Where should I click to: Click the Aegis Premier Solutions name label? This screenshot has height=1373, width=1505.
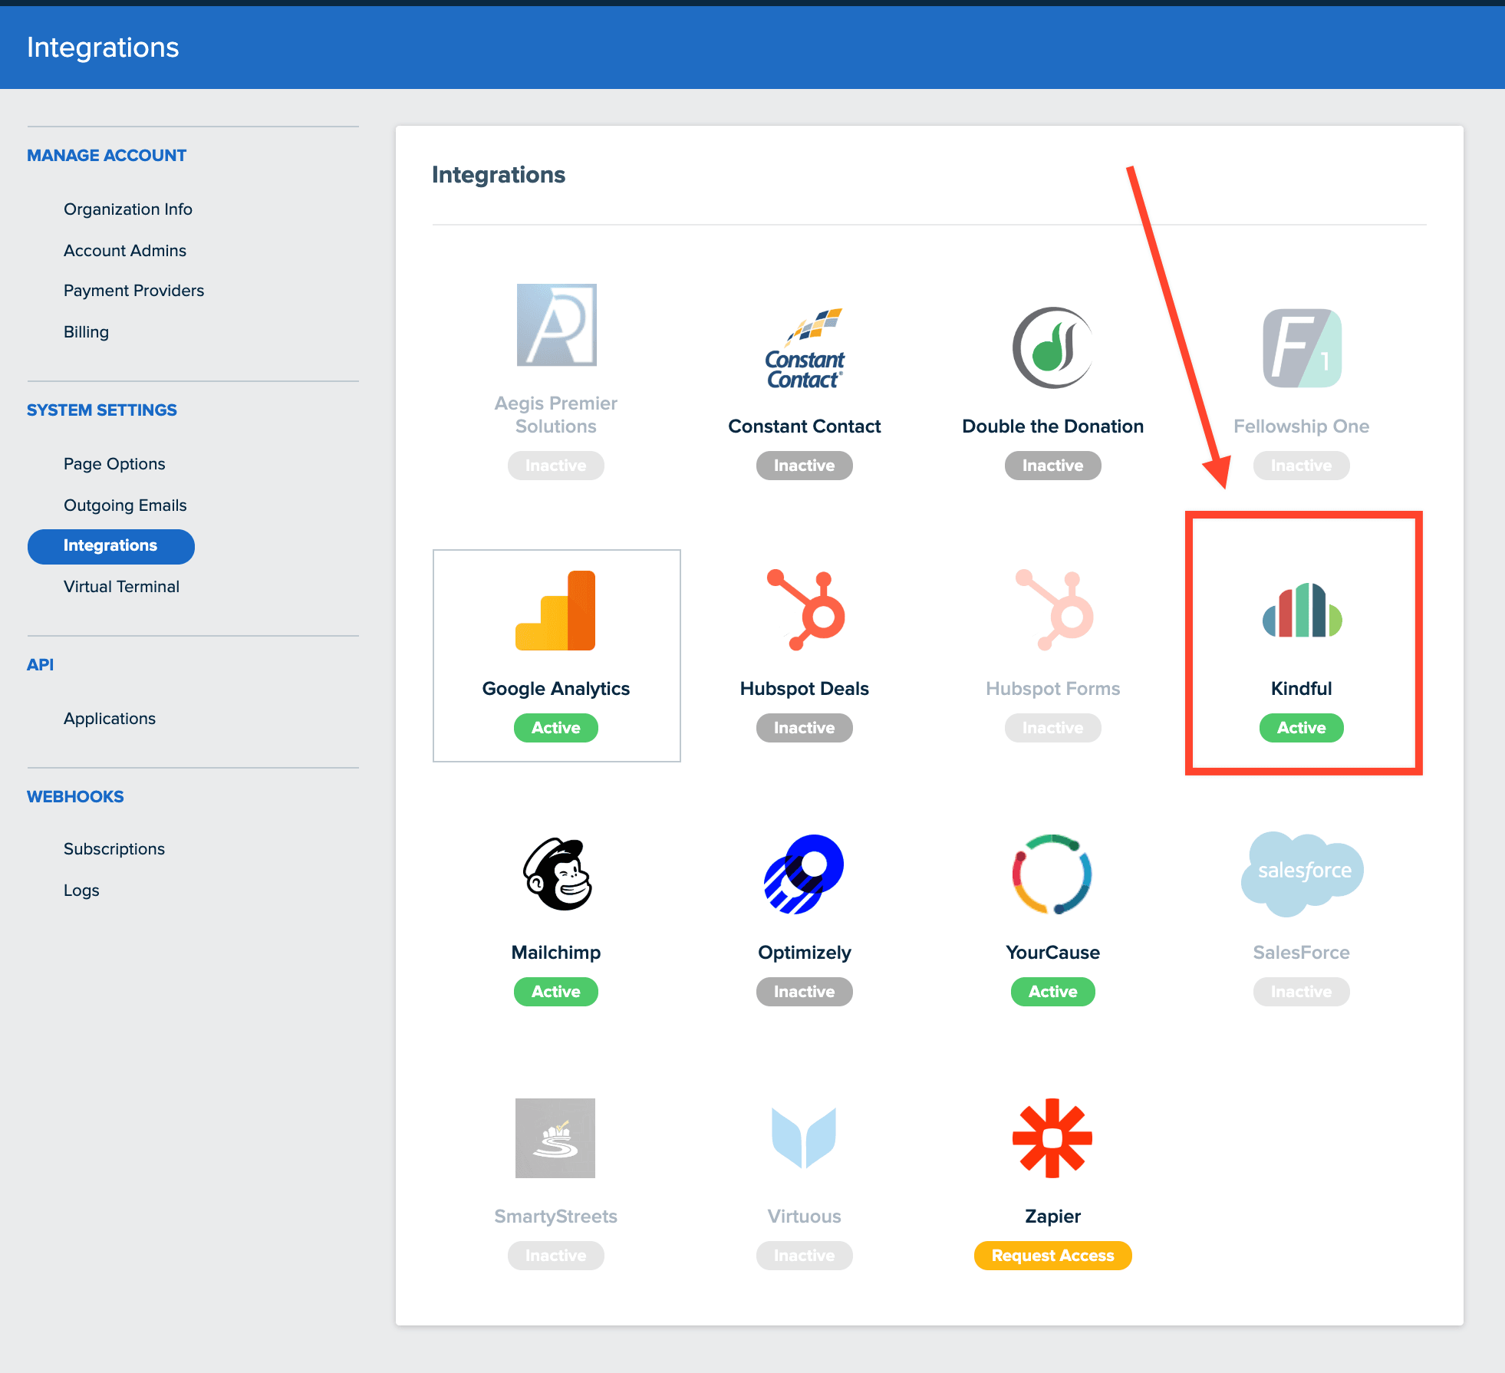point(556,415)
